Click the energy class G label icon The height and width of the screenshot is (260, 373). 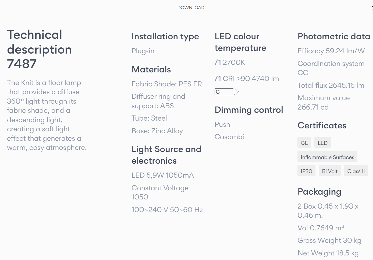click(x=227, y=92)
